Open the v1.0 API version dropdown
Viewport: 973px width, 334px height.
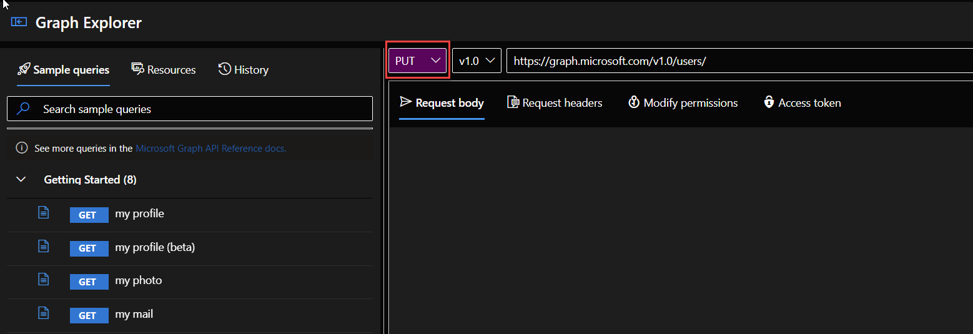(477, 61)
